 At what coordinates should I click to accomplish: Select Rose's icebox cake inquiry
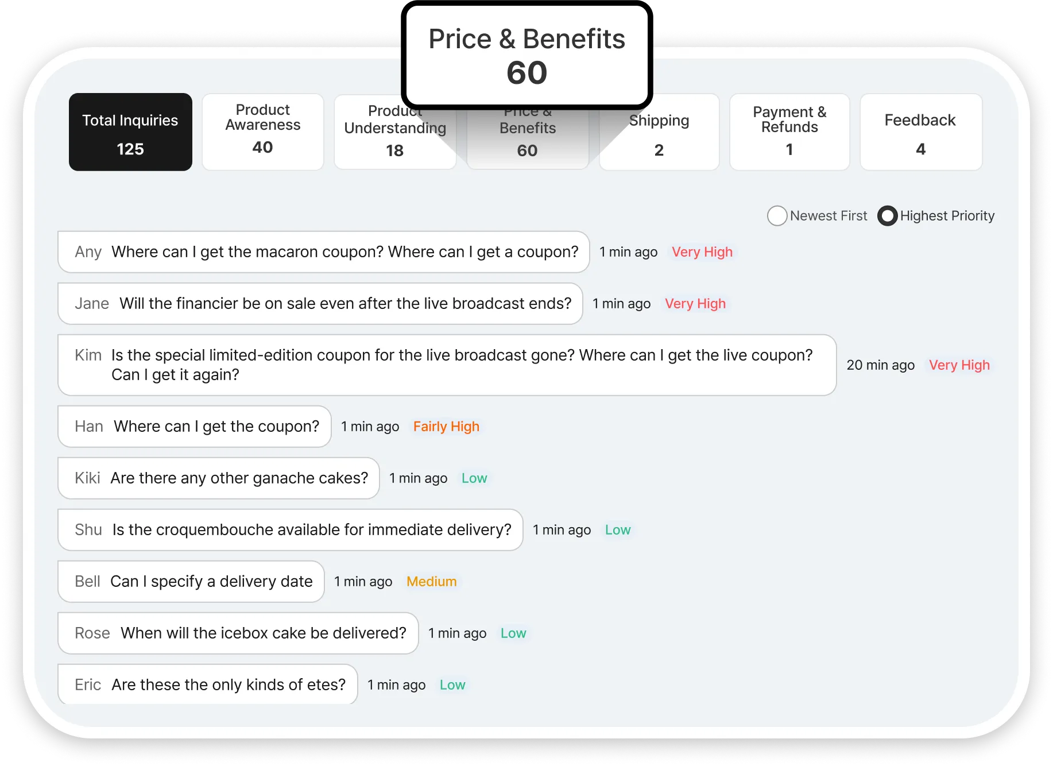(x=238, y=633)
